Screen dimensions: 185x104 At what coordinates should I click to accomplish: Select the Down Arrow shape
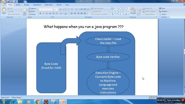(x=123, y=11)
